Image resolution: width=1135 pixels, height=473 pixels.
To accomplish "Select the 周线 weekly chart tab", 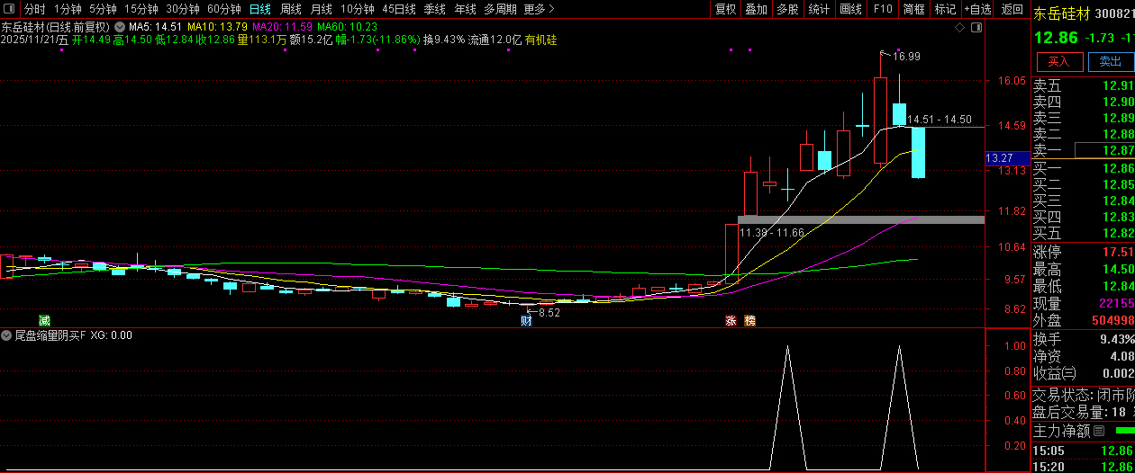I will 290,9.
